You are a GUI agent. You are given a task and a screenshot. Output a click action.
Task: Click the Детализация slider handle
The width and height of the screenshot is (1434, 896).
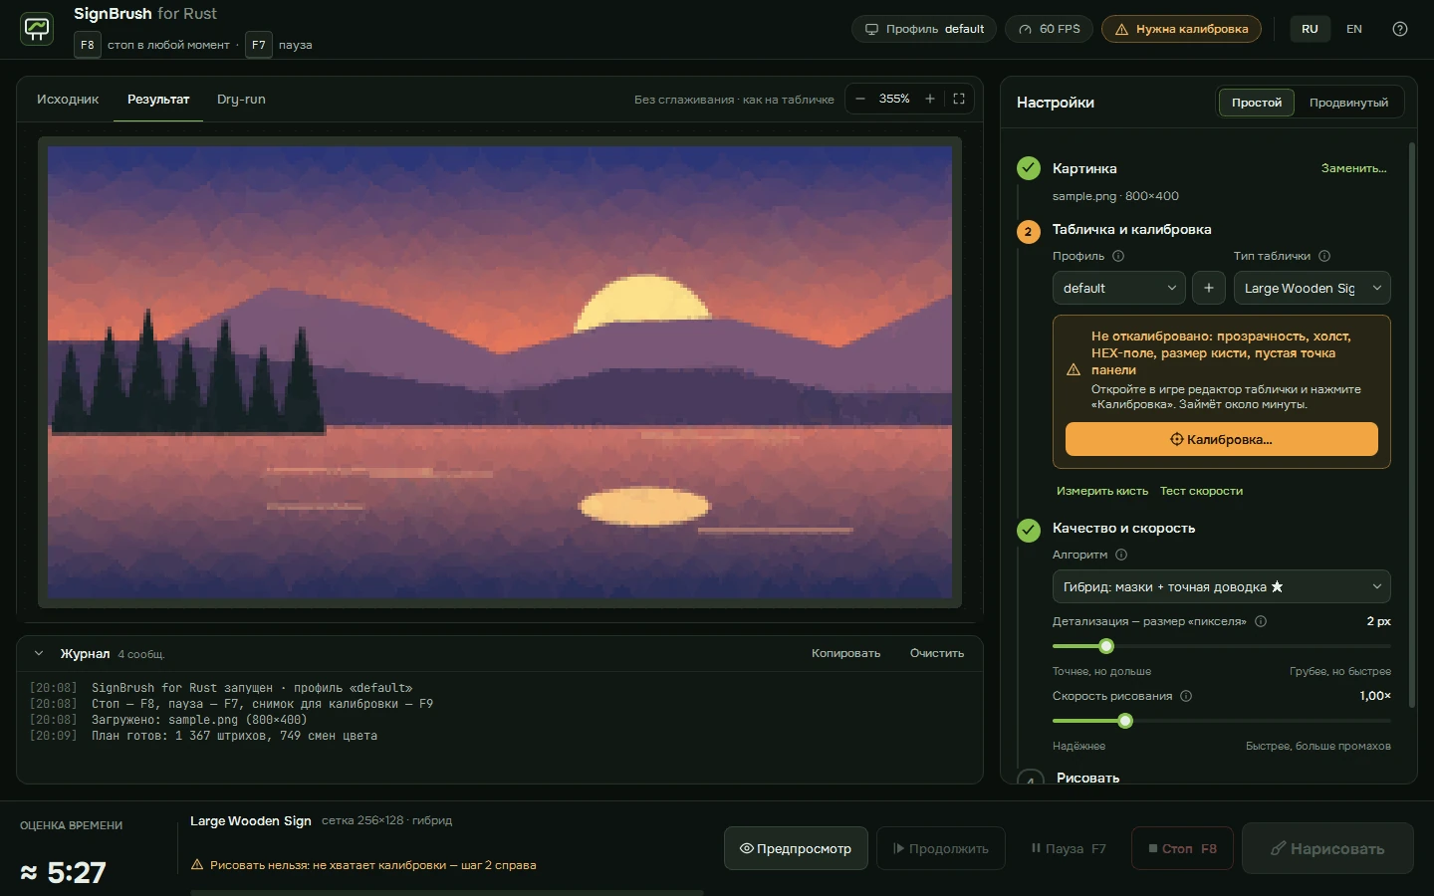1106,646
